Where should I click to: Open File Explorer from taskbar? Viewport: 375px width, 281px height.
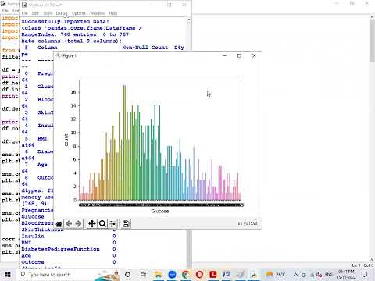click(x=158, y=275)
